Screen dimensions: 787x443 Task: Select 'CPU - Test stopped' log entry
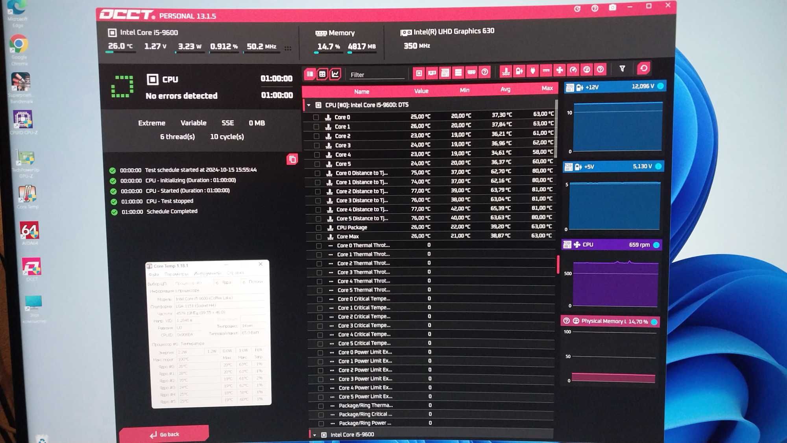(x=170, y=201)
